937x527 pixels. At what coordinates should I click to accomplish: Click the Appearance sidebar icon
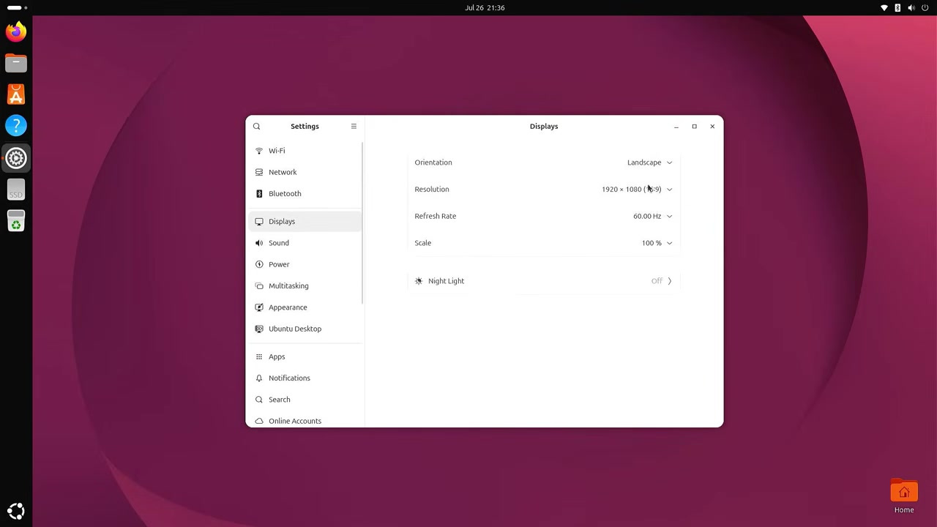(259, 307)
